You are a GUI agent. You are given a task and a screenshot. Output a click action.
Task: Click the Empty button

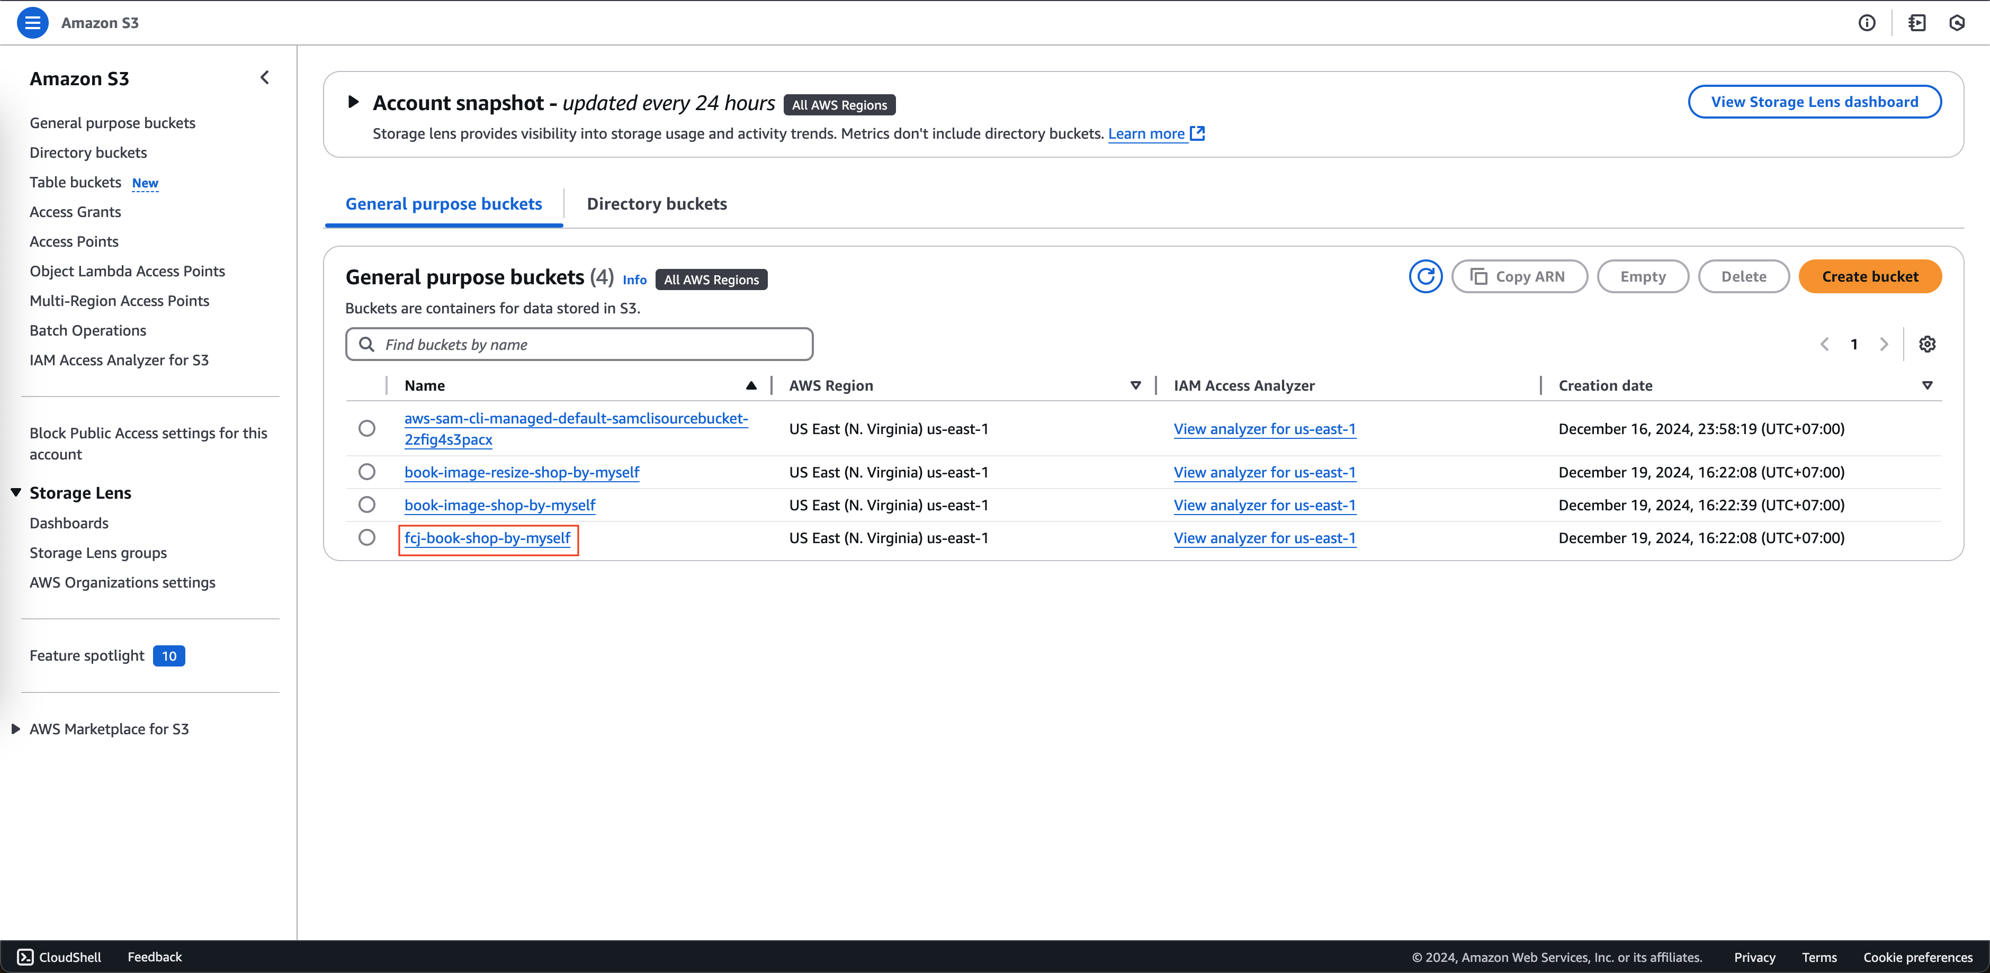coord(1643,276)
